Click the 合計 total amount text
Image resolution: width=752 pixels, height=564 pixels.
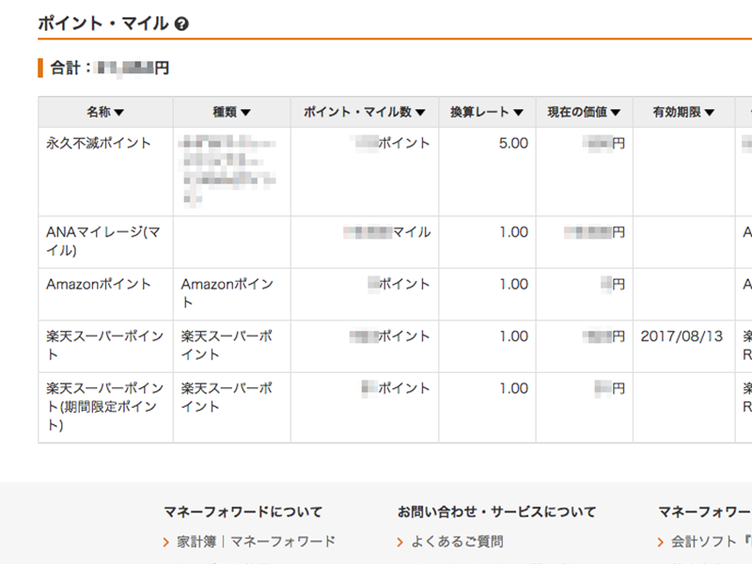[x=110, y=68]
